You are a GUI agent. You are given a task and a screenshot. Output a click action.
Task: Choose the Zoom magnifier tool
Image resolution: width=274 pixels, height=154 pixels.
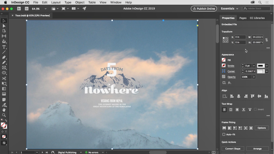[x=4, y=115]
